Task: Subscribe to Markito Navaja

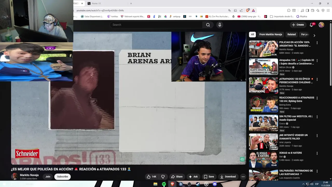Action: coord(63,177)
